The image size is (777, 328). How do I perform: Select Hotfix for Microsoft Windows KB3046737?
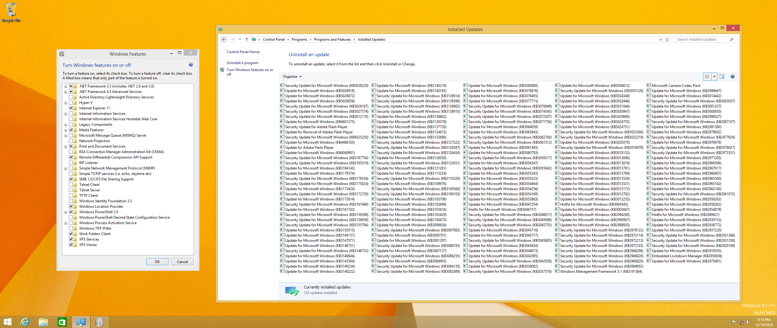(500, 210)
